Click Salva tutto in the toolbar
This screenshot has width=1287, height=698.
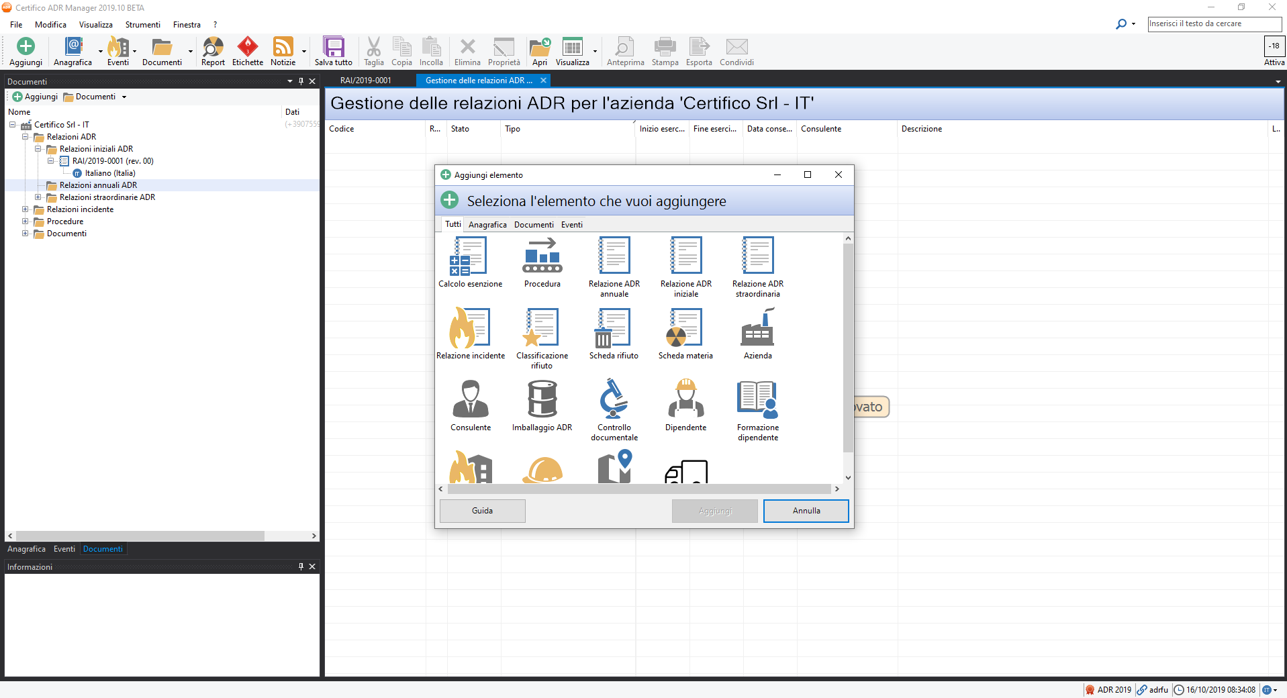tap(334, 52)
